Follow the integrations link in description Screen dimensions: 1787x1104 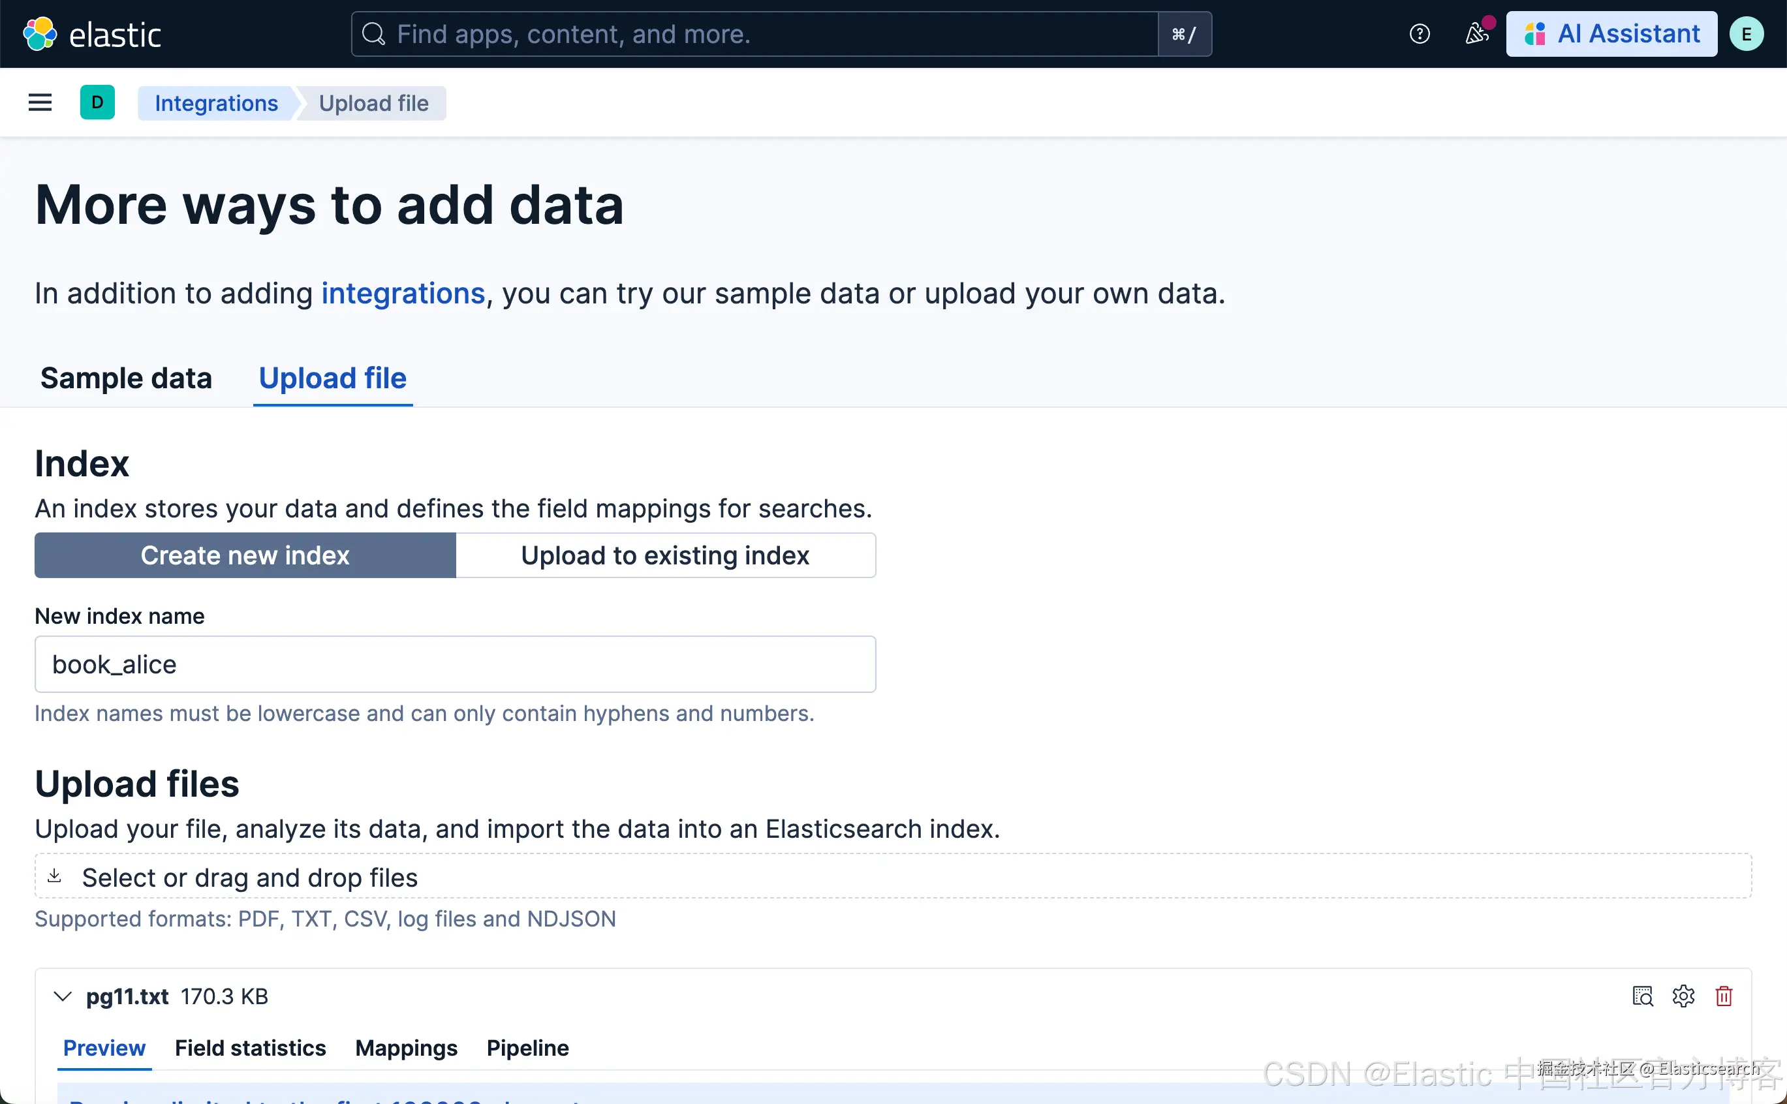coord(403,294)
